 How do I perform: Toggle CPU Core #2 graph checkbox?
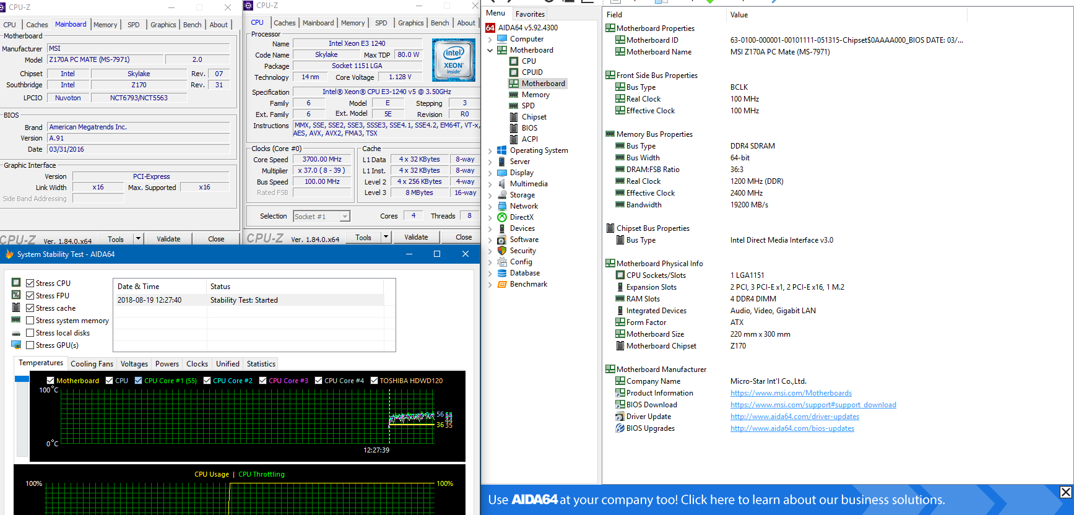(207, 381)
